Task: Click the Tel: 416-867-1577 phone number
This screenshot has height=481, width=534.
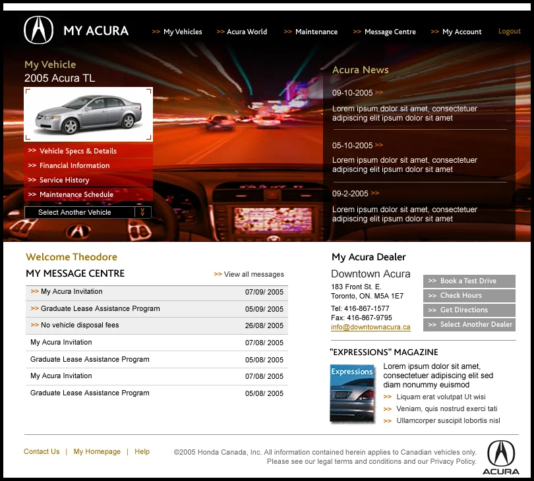Action: pos(360,308)
